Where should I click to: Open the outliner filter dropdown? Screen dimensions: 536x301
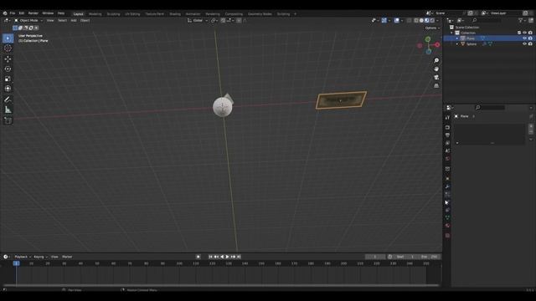522,20
